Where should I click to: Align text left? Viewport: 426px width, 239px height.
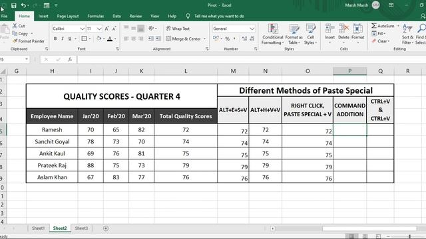tap(126, 39)
